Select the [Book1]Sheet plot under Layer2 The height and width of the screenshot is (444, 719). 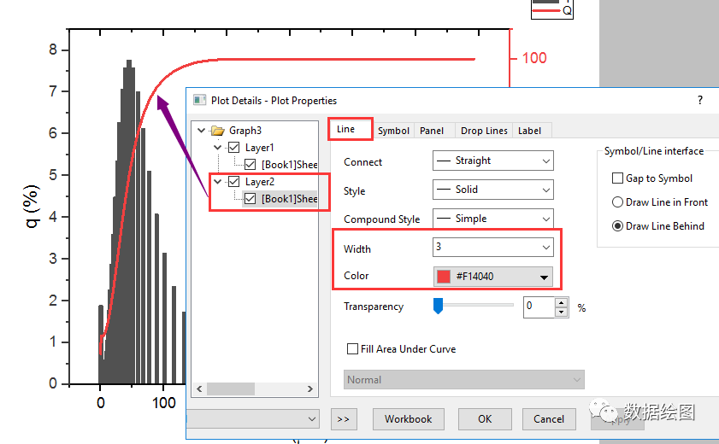[x=289, y=199]
